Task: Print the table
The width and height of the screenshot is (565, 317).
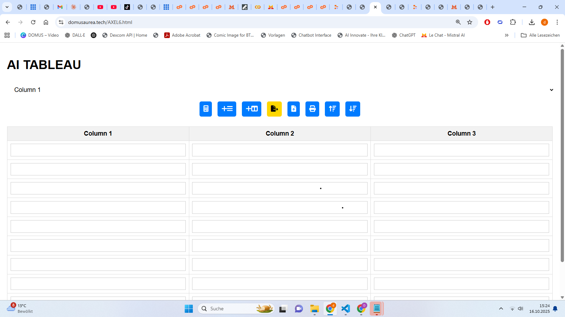Action: click(312, 109)
